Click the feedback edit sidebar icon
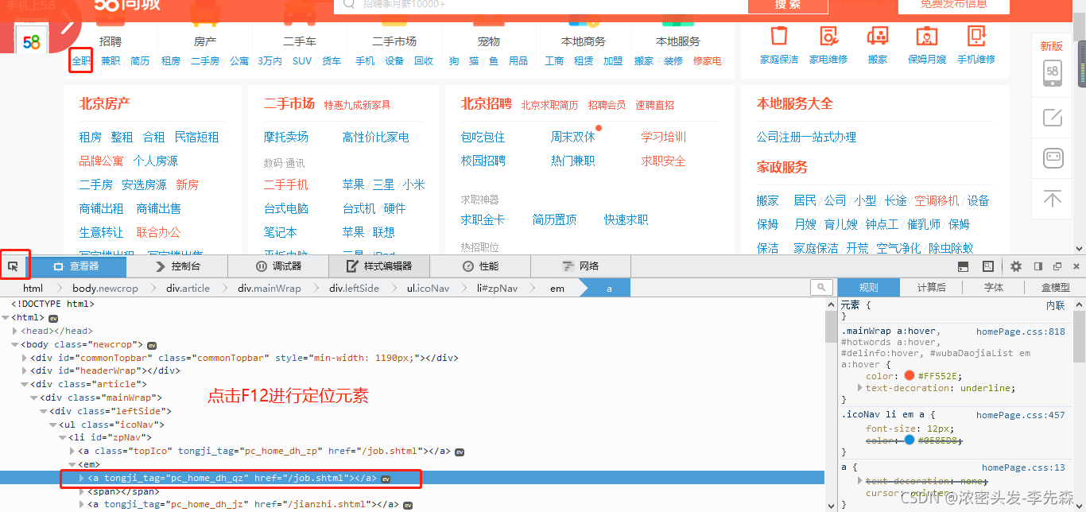Screen dimensions: 1086x512 (1053, 118)
